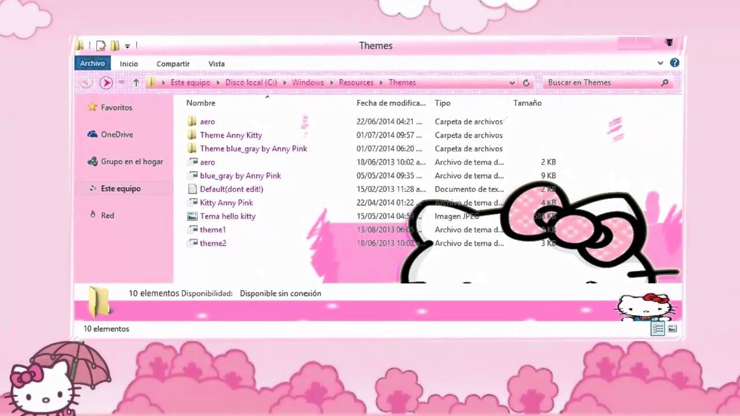Open the Compartir ribbon tab
The height and width of the screenshot is (416, 740).
coord(173,64)
